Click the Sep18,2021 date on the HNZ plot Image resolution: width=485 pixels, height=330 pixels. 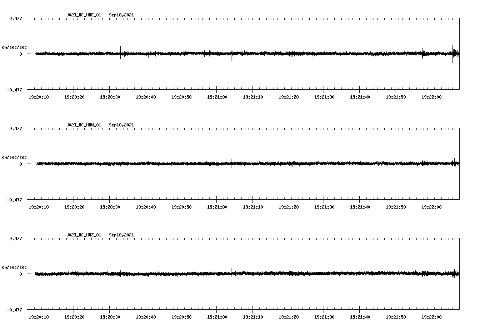point(121,235)
